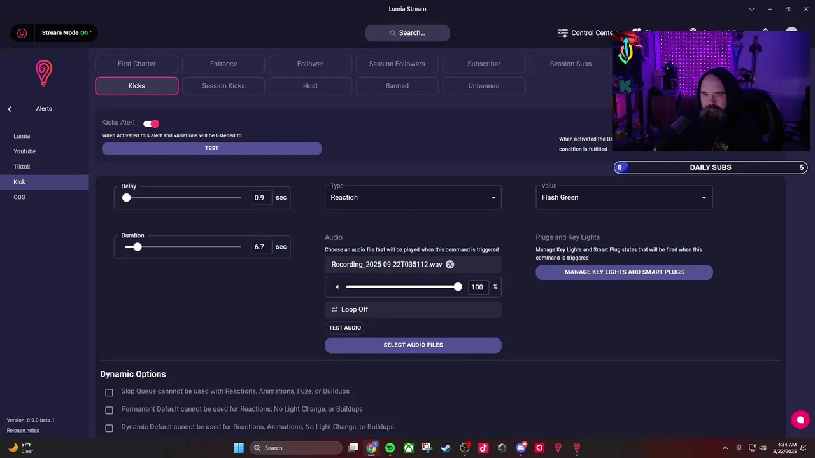Check Dynamic Default option checkbox
The image size is (815, 458).
click(x=109, y=428)
